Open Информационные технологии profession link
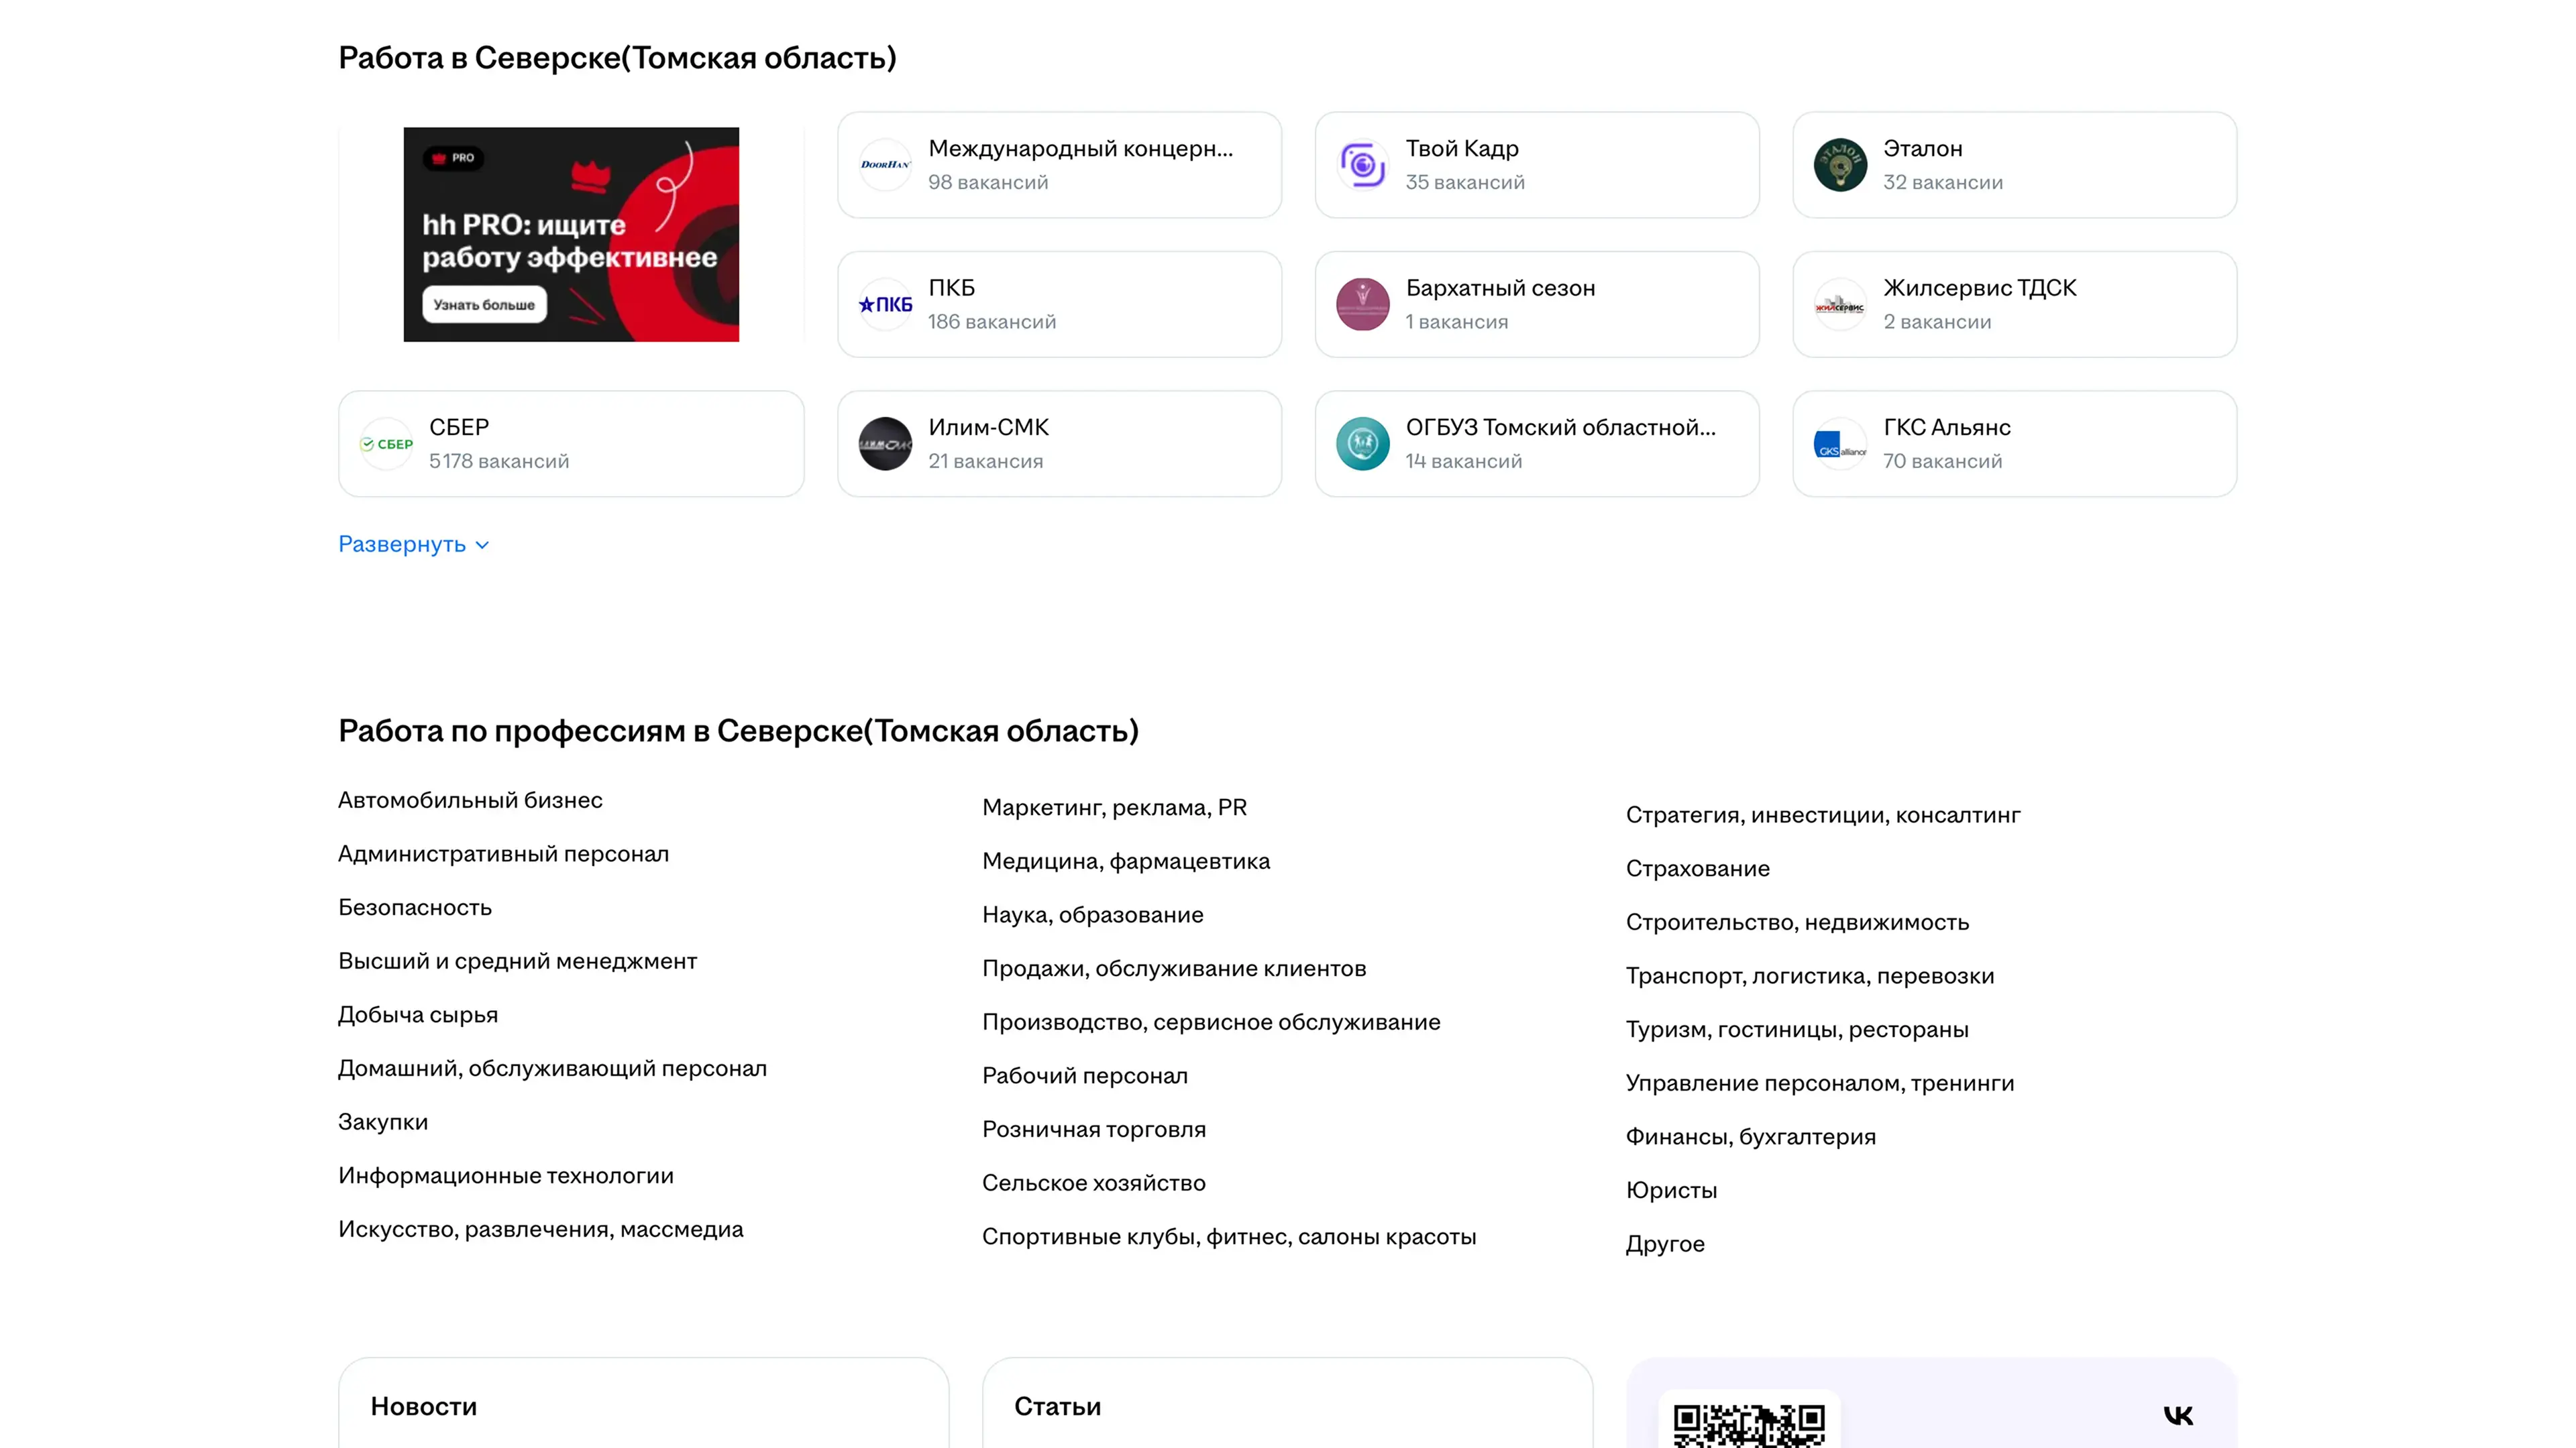 pos(505,1176)
